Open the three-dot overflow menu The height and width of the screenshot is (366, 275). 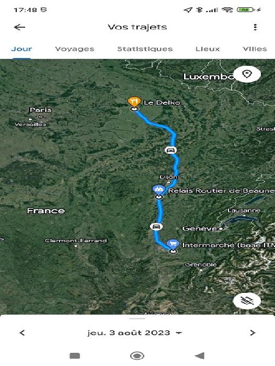coord(255,27)
